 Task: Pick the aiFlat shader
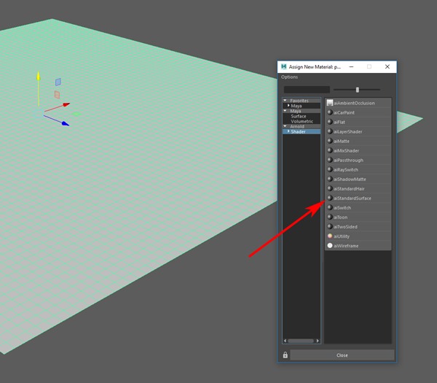pos(358,122)
